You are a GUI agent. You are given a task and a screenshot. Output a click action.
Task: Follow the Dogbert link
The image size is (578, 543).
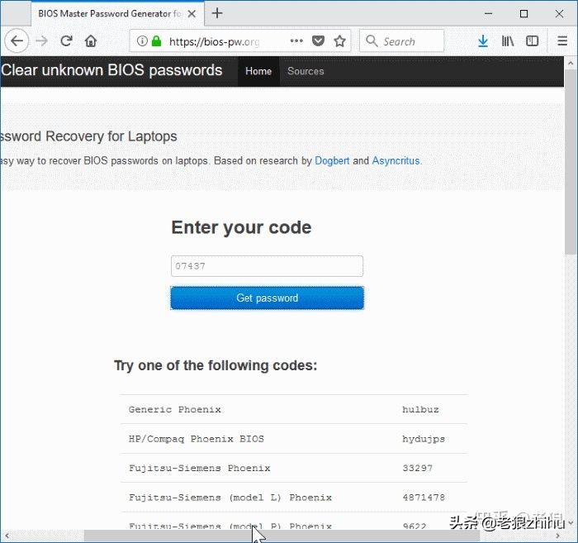332,161
